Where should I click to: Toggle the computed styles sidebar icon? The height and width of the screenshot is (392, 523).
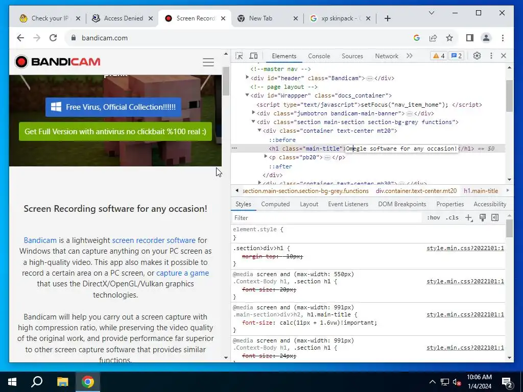pyautogui.click(x=495, y=217)
